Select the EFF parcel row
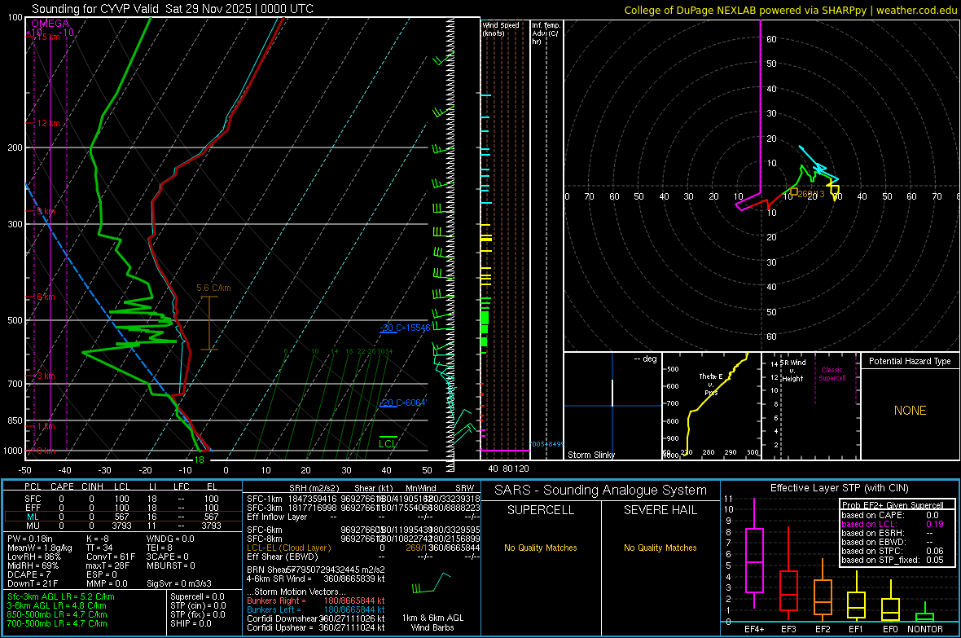 point(122,508)
